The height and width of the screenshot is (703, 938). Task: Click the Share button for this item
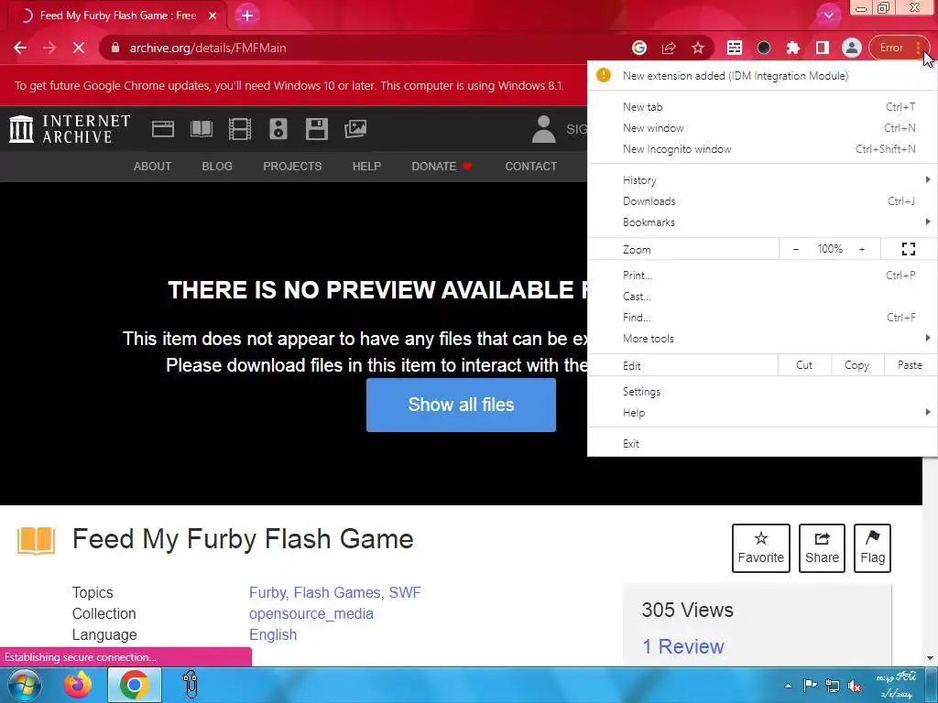tap(822, 548)
